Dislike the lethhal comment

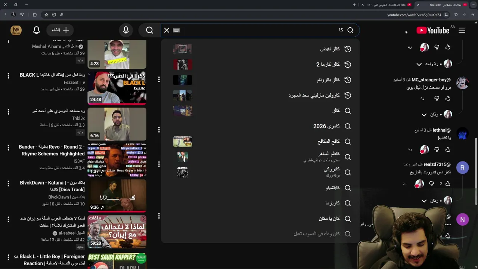pos(437,149)
